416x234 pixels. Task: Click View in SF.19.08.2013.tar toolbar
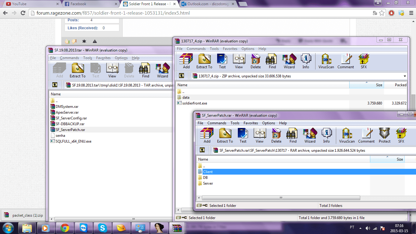112,70
